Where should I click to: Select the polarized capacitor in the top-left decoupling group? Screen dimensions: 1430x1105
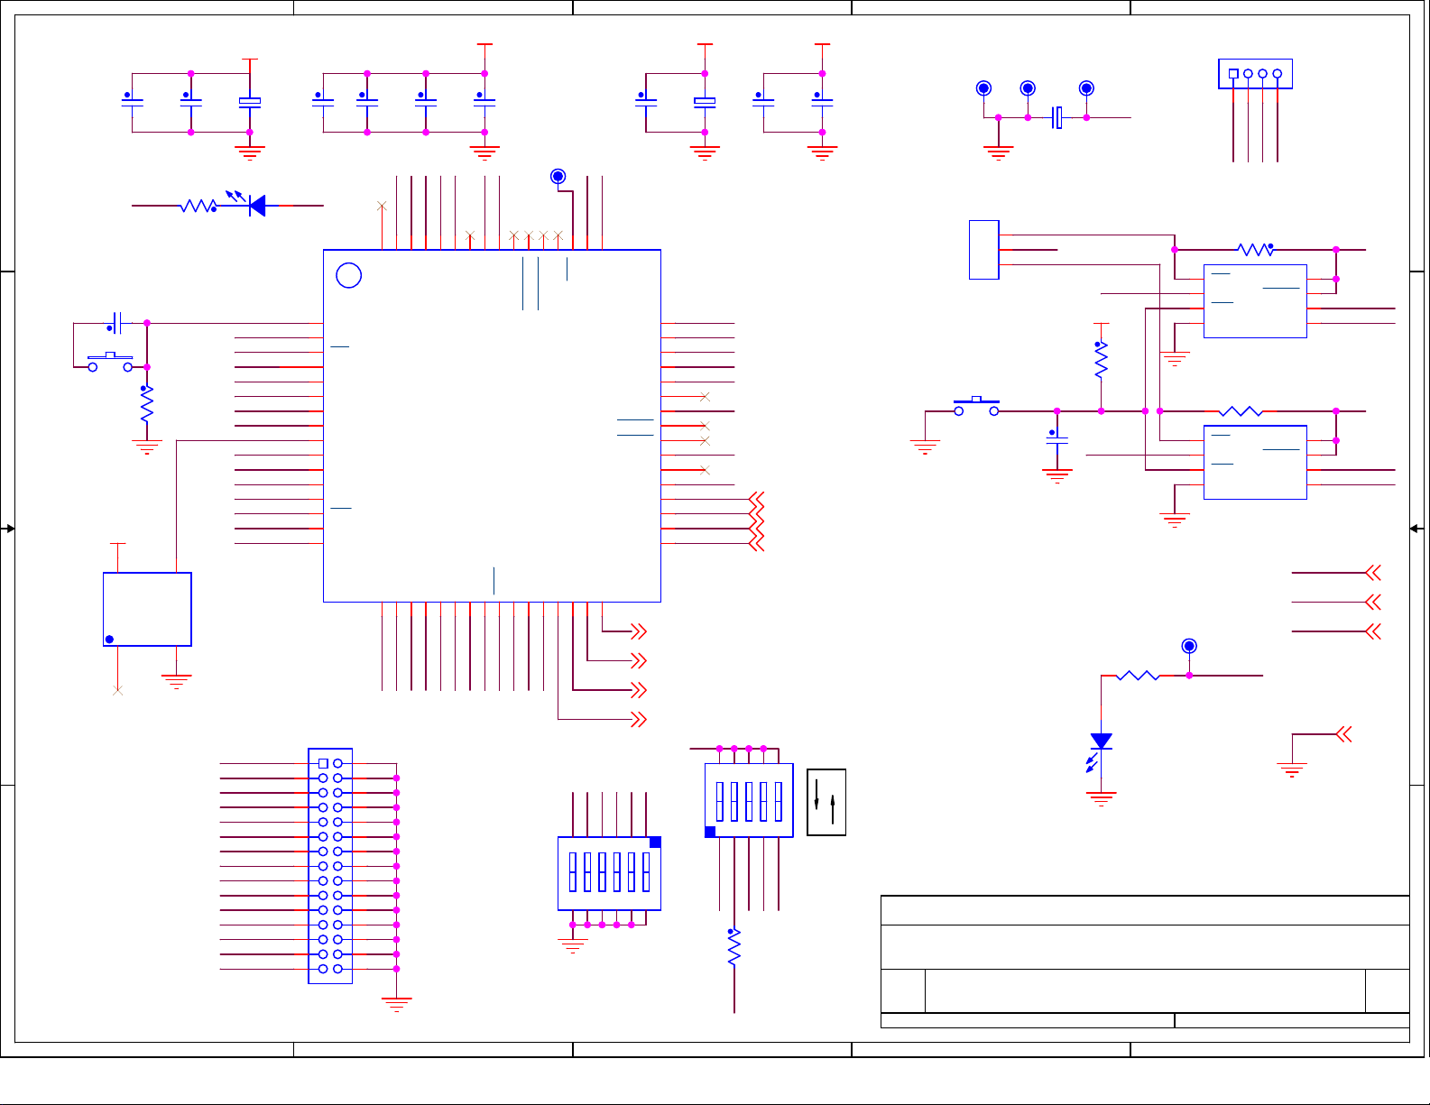pyautogui.click(x=249, y=103)
